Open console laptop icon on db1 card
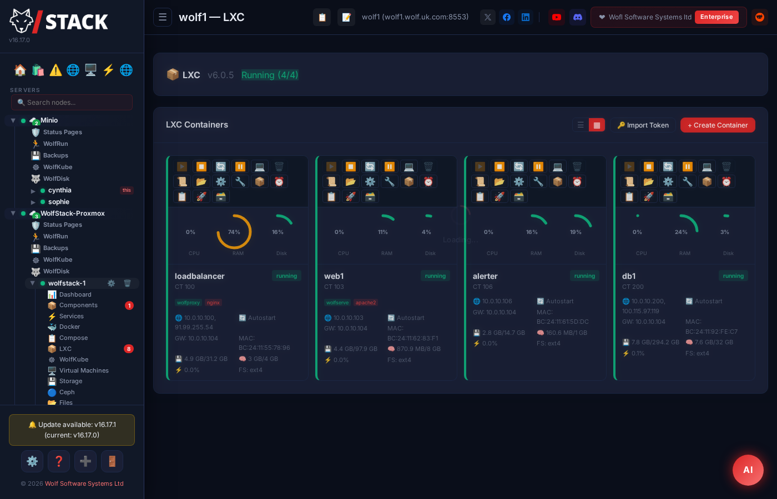 point(707,166)
